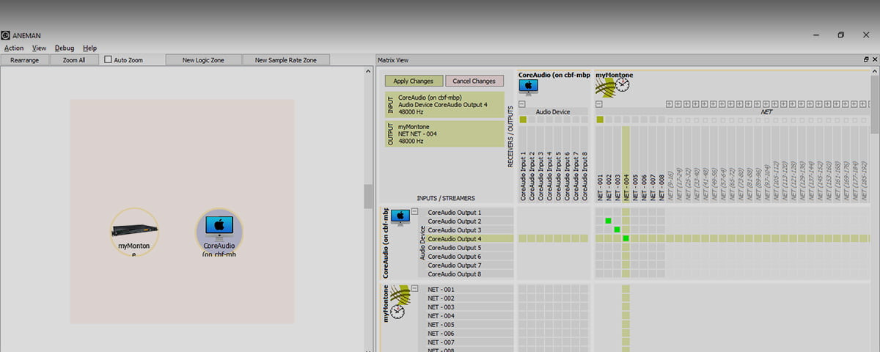The height and width of the screenshot is (352, 880).
Task: Click myMontone logo icon in matrix column header
Action: (x=604, y=87)
